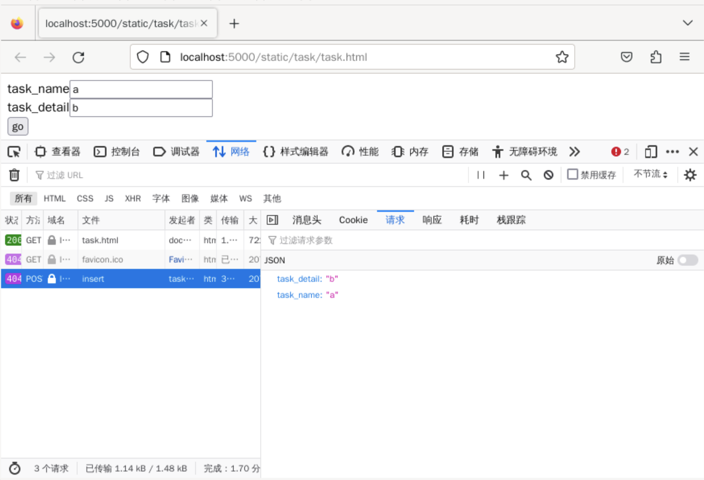Switch to the 调试器 debugger tab

pos(177,152)
